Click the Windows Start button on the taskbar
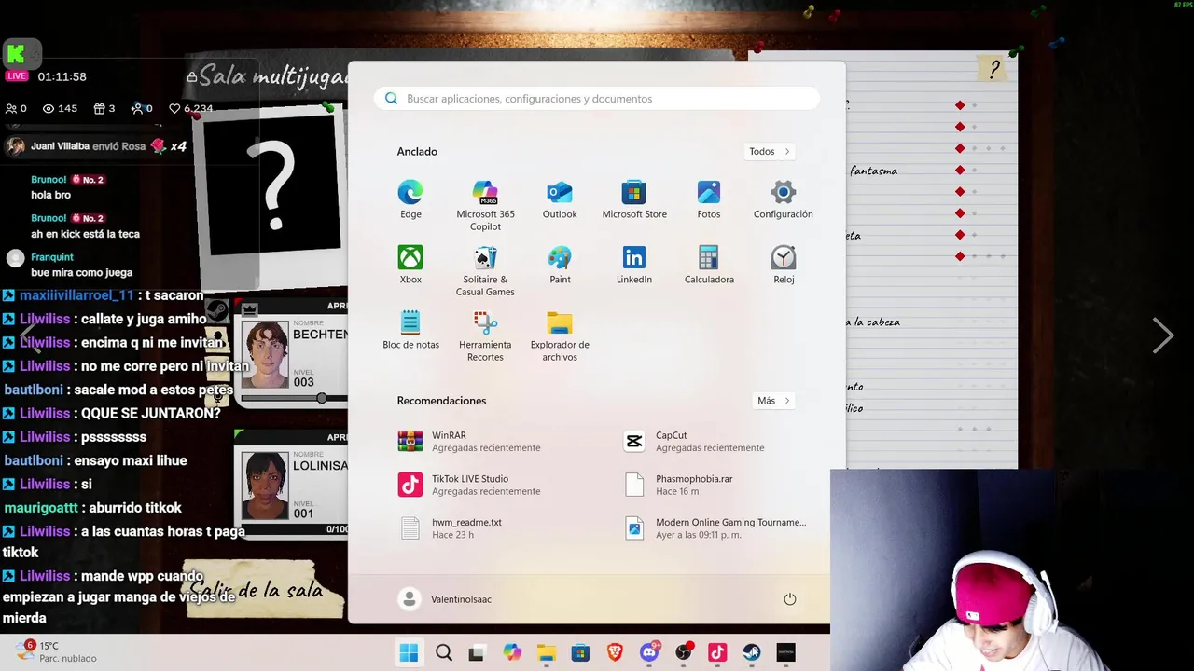The width and height of the screenshot is (1194, 671). coord(409,652)
